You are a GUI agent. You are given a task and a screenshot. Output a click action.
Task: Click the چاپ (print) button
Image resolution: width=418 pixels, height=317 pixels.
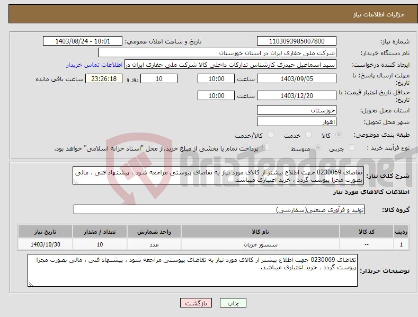(233, 303)
